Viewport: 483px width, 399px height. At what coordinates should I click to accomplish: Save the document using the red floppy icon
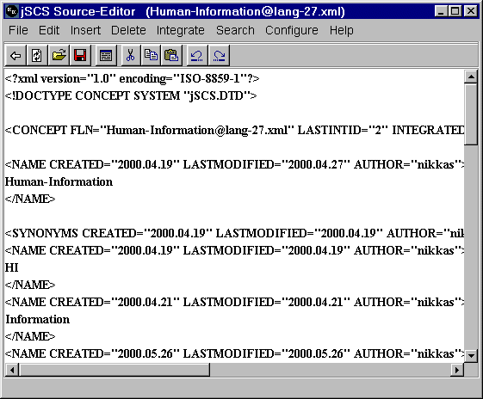coord(80,56)
